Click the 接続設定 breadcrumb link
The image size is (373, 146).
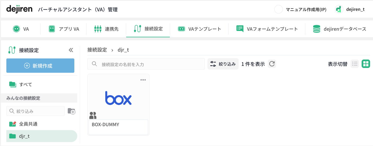pos(97,50)
